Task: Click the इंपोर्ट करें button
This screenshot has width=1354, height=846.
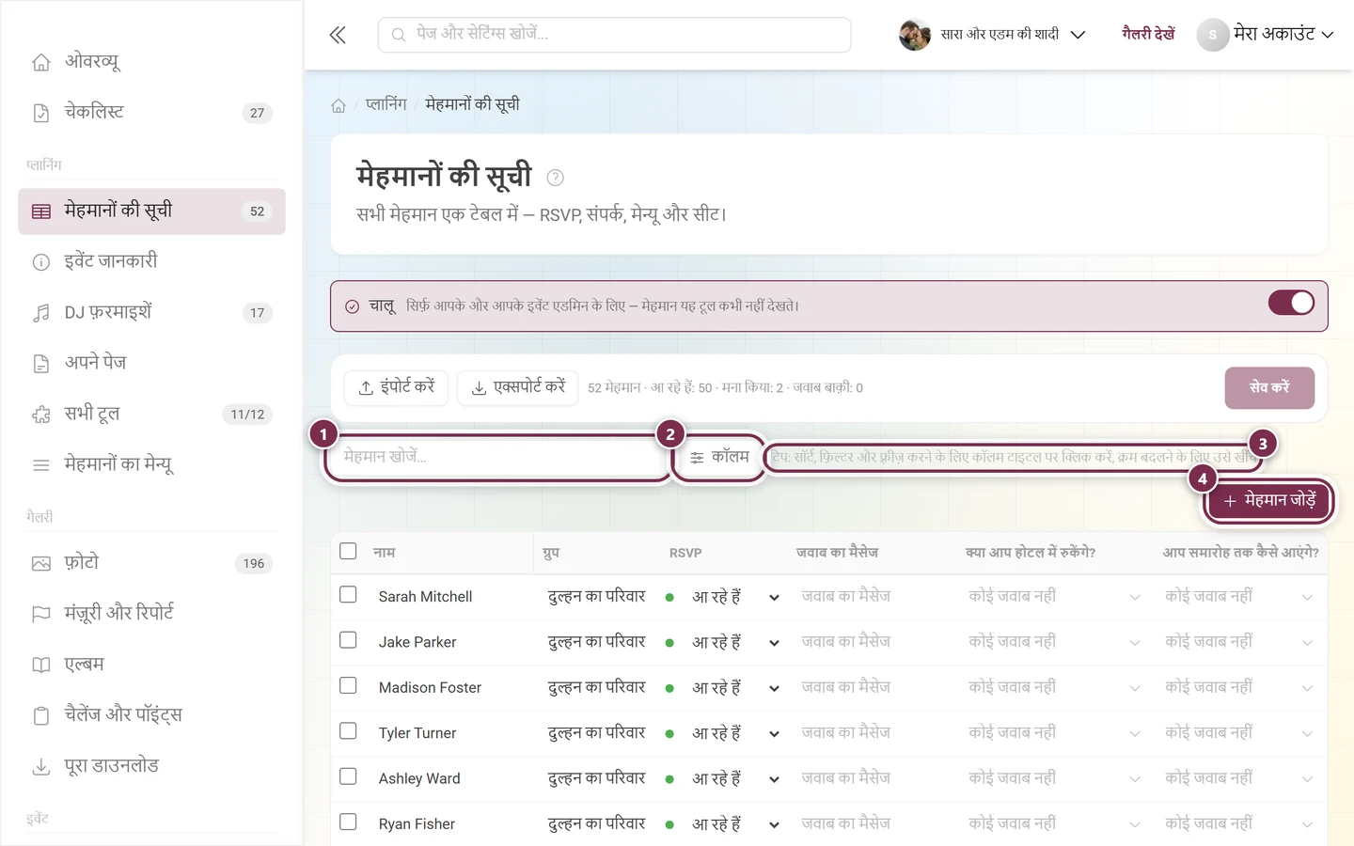Action: pos(396,387)
